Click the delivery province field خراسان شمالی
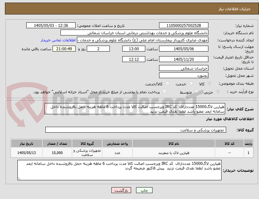This screenshot has height=199, width=259. click(x=183, y=68)
